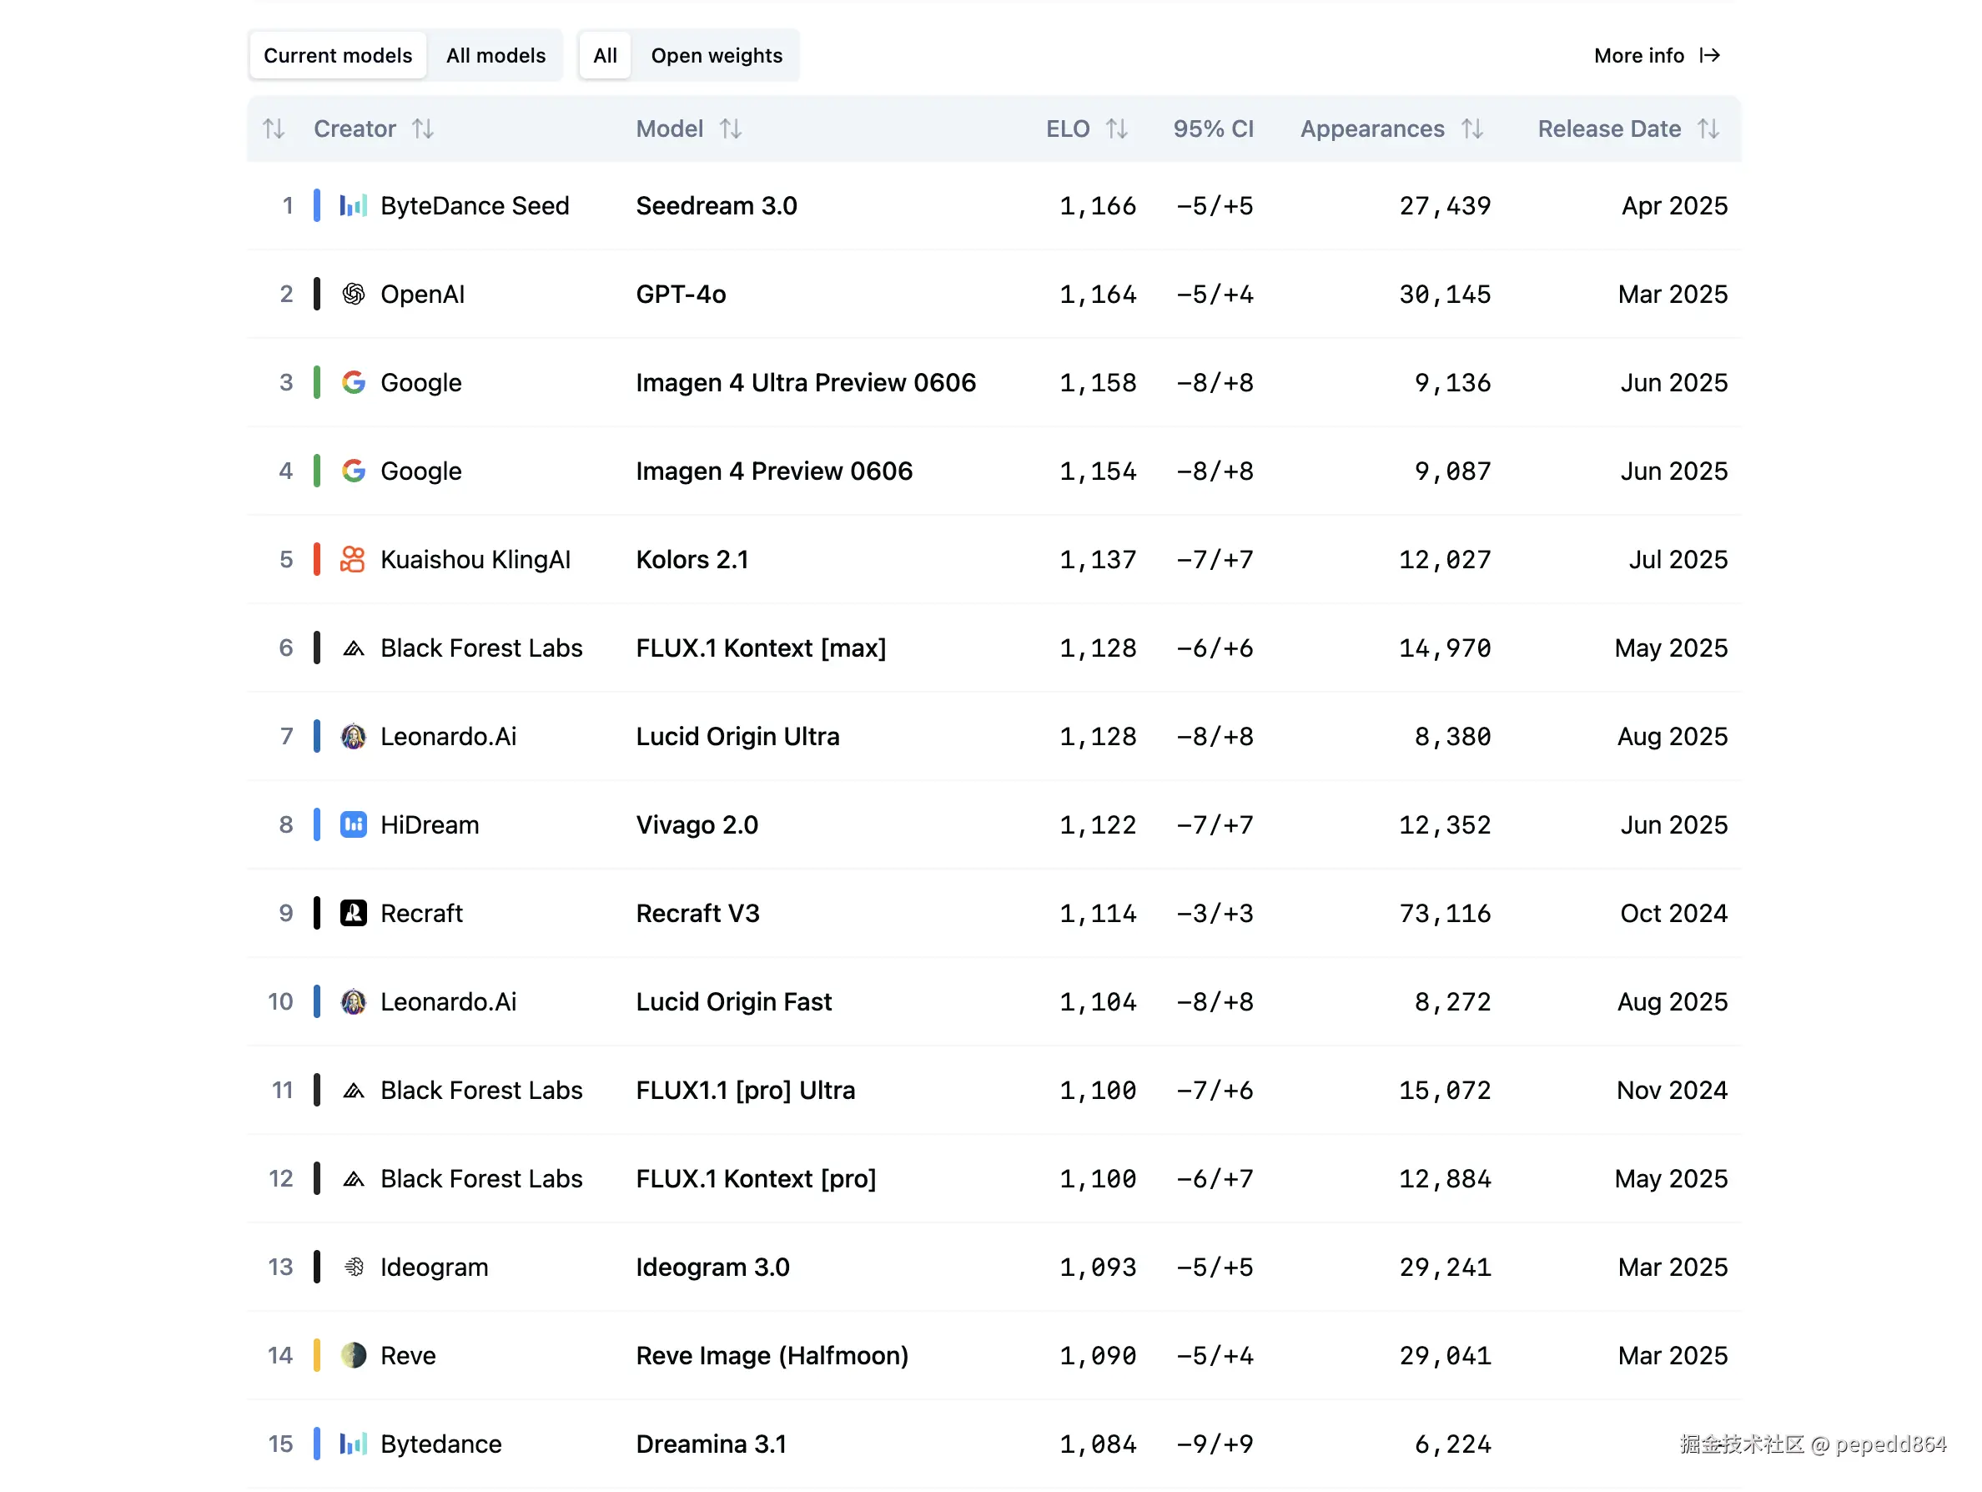The width and height of the screenshot is (1982, 1492).
Task: Click the ByteDance Seed logo icon
Action: [353, 206]
